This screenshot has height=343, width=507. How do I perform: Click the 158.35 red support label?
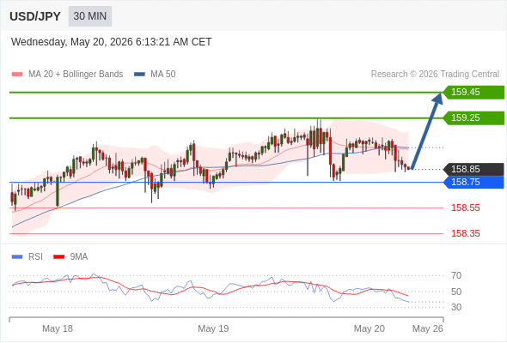465,233
